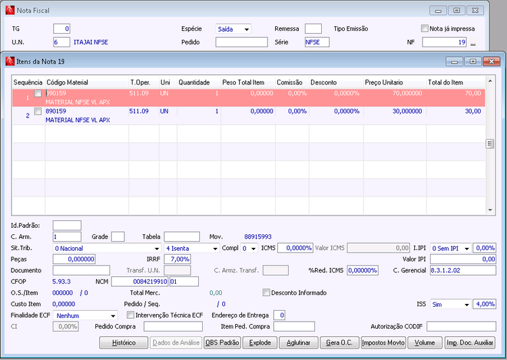Open the NF lookup ellipsis button

point(473,43)
